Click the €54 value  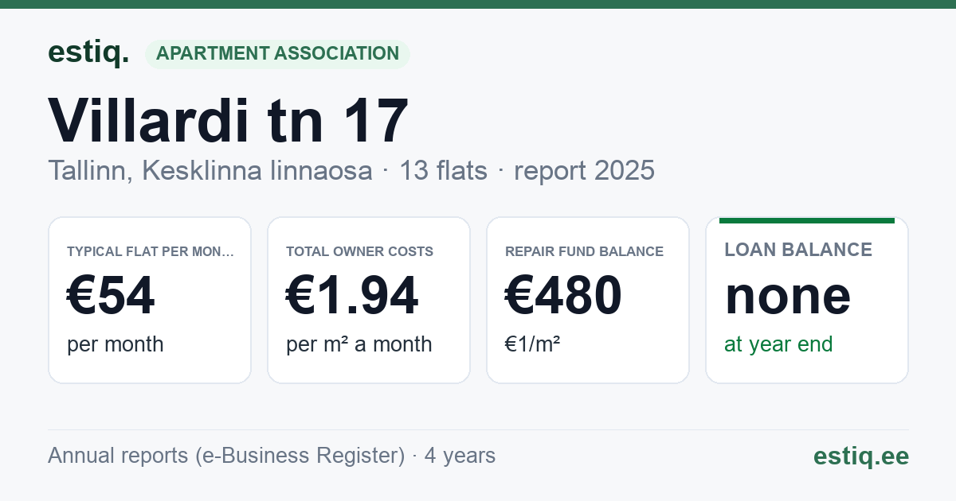click(111, 296)
